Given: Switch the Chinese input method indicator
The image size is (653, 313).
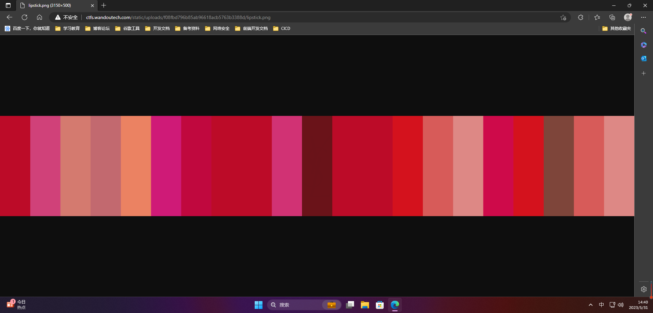Looking at the screenshot, I should coord(602,305).
